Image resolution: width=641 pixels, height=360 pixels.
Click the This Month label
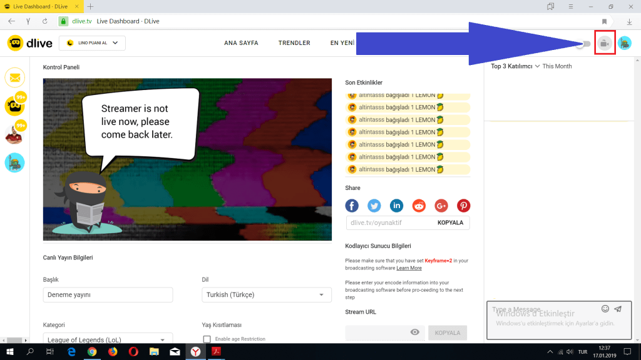556,66
